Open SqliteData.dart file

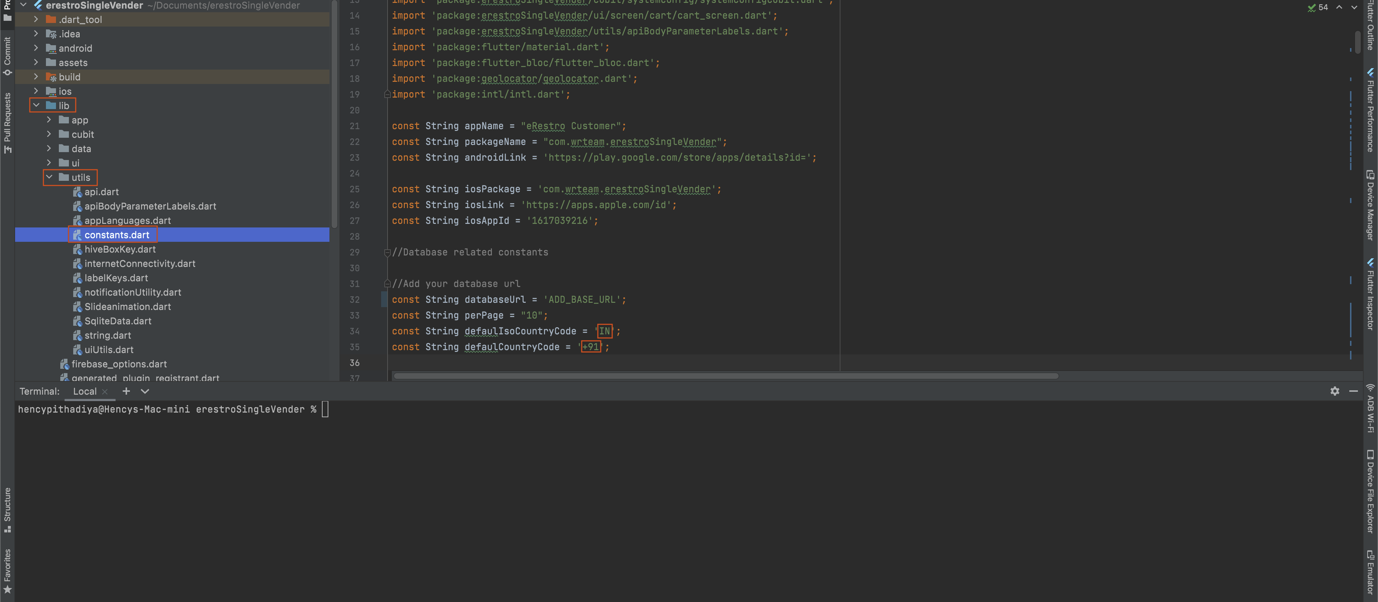pyautogui.click(x=118, y=321)
